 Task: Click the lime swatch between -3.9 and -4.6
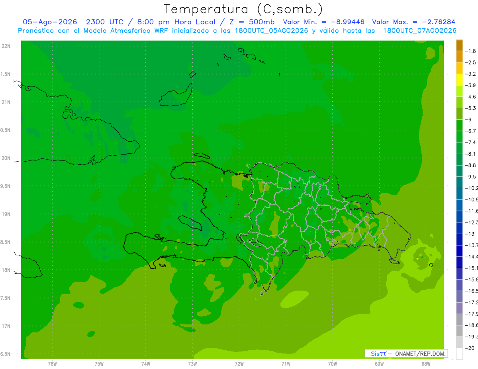(x=459, y=91)
